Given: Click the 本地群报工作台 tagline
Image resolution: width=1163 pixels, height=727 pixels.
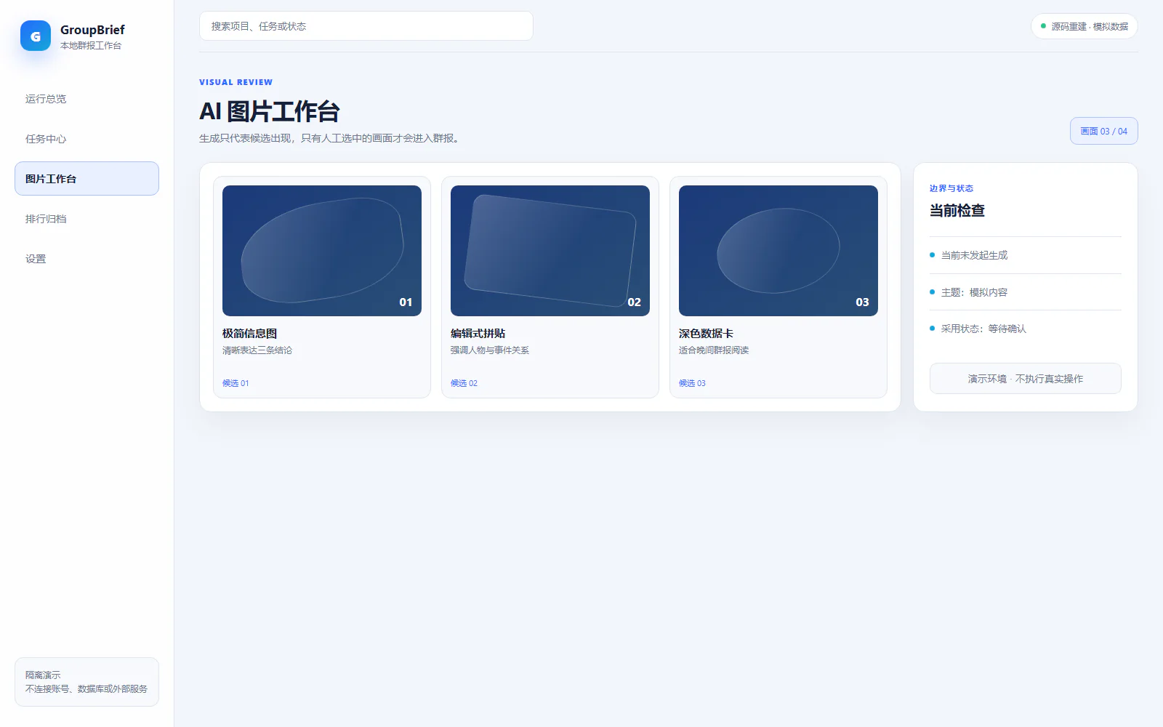Looking at the screenshot, I should tap(91, 46).
